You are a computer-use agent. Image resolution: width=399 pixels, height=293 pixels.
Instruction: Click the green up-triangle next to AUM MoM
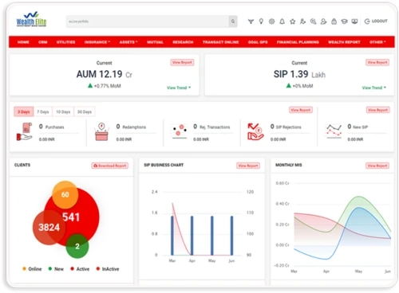pos(90,85)
